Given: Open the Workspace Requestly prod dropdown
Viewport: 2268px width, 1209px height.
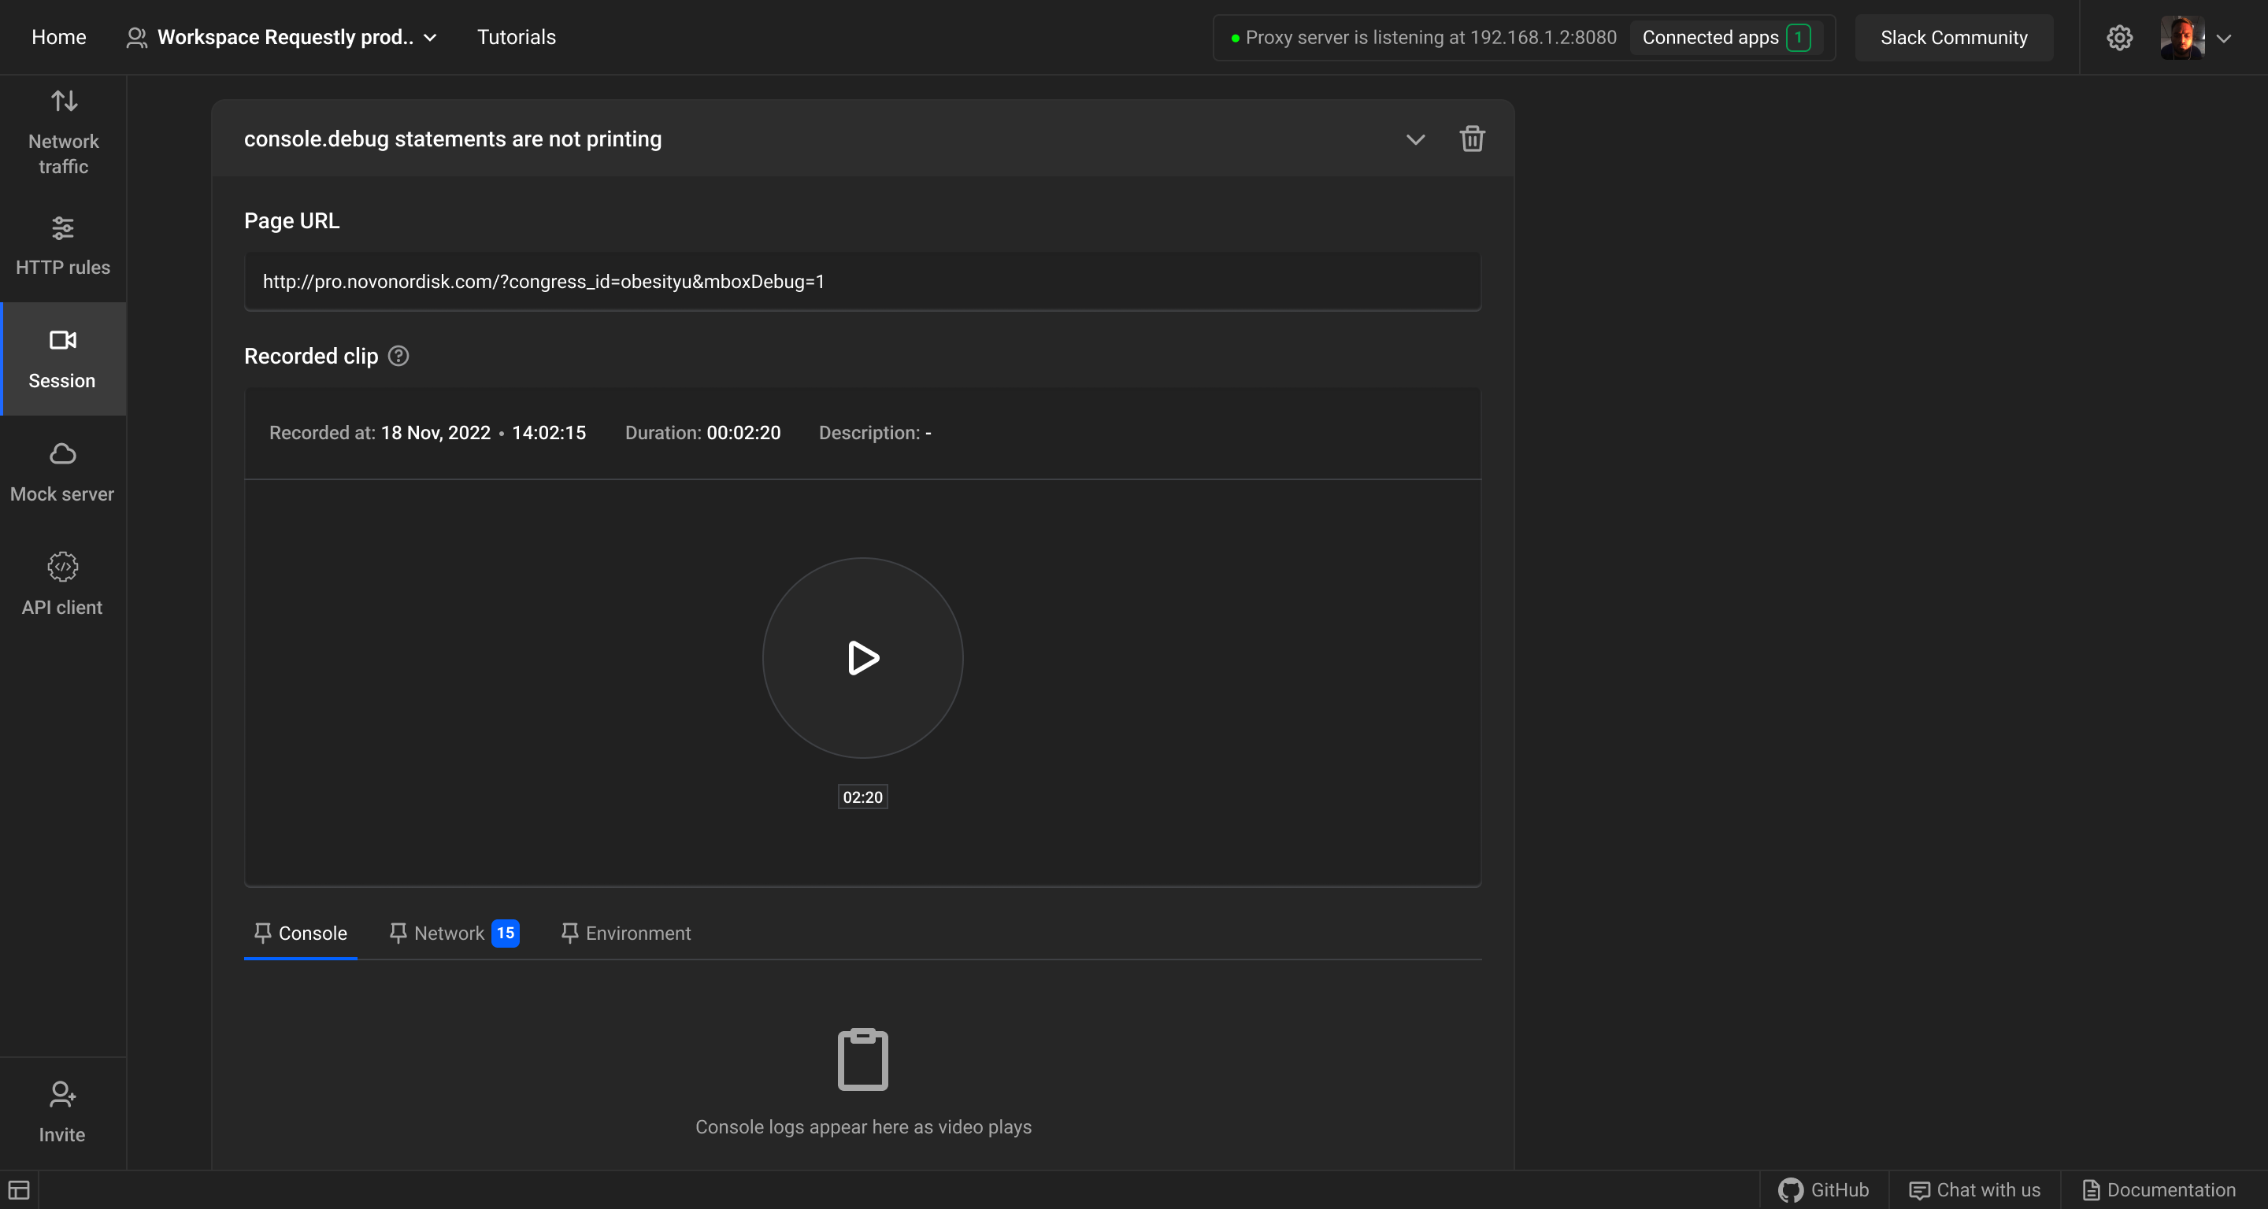Looking at the screenshot, I should [282, 37].
